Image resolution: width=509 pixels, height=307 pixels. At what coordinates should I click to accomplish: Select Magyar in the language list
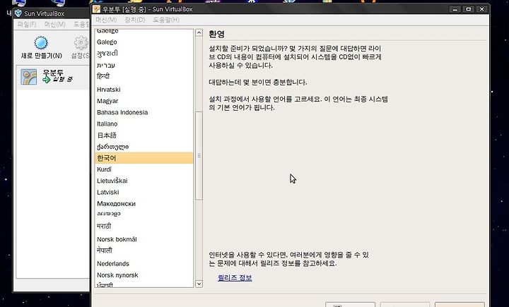click(144, 101)
